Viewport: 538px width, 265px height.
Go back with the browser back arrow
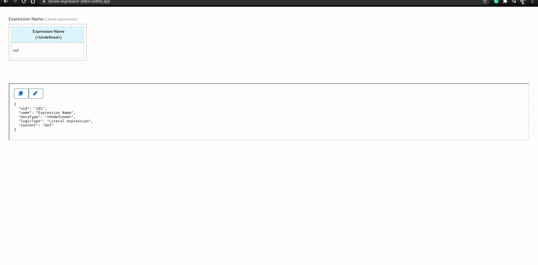[6, 2]
